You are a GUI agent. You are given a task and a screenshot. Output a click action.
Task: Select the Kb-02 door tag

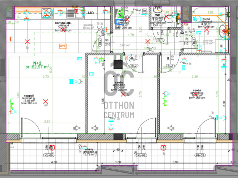tap(142, 156)
